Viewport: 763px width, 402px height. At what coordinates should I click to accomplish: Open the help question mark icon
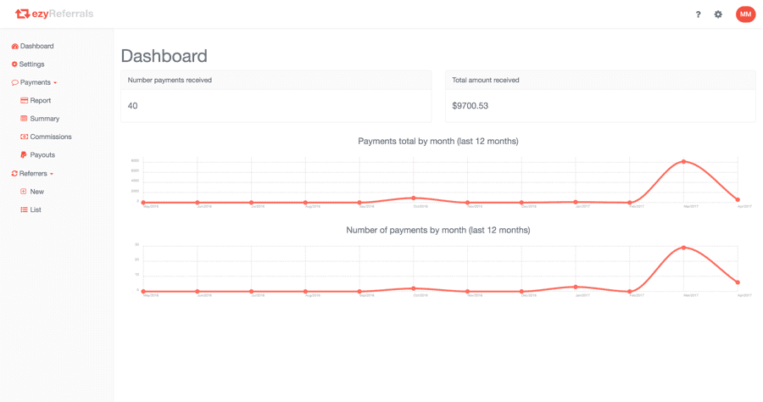699,14
